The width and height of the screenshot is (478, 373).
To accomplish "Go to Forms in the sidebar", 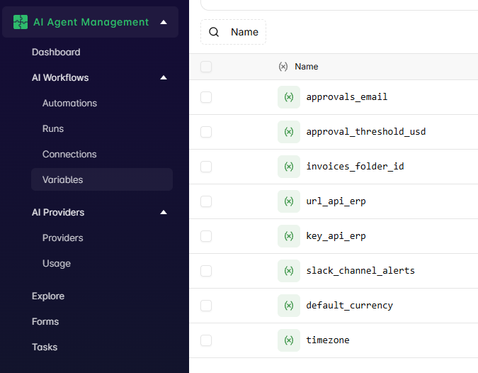I will click(45, 321).
